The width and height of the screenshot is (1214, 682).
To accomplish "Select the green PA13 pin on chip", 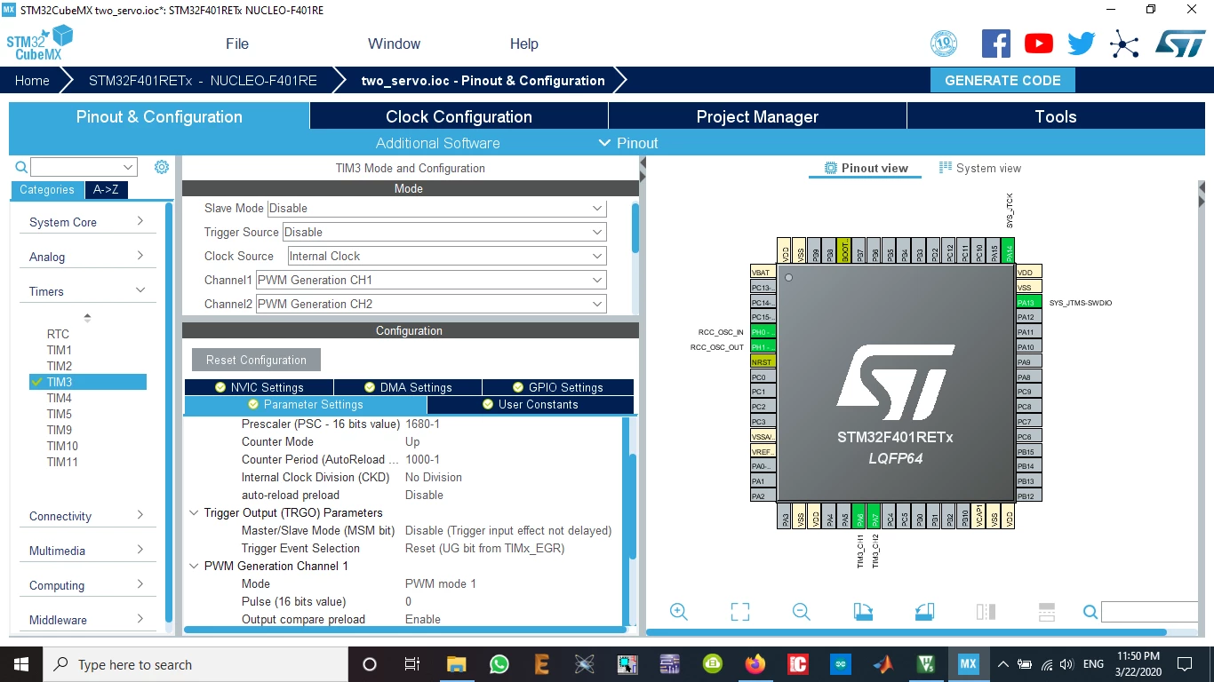I will click(x=1028, y=302).
